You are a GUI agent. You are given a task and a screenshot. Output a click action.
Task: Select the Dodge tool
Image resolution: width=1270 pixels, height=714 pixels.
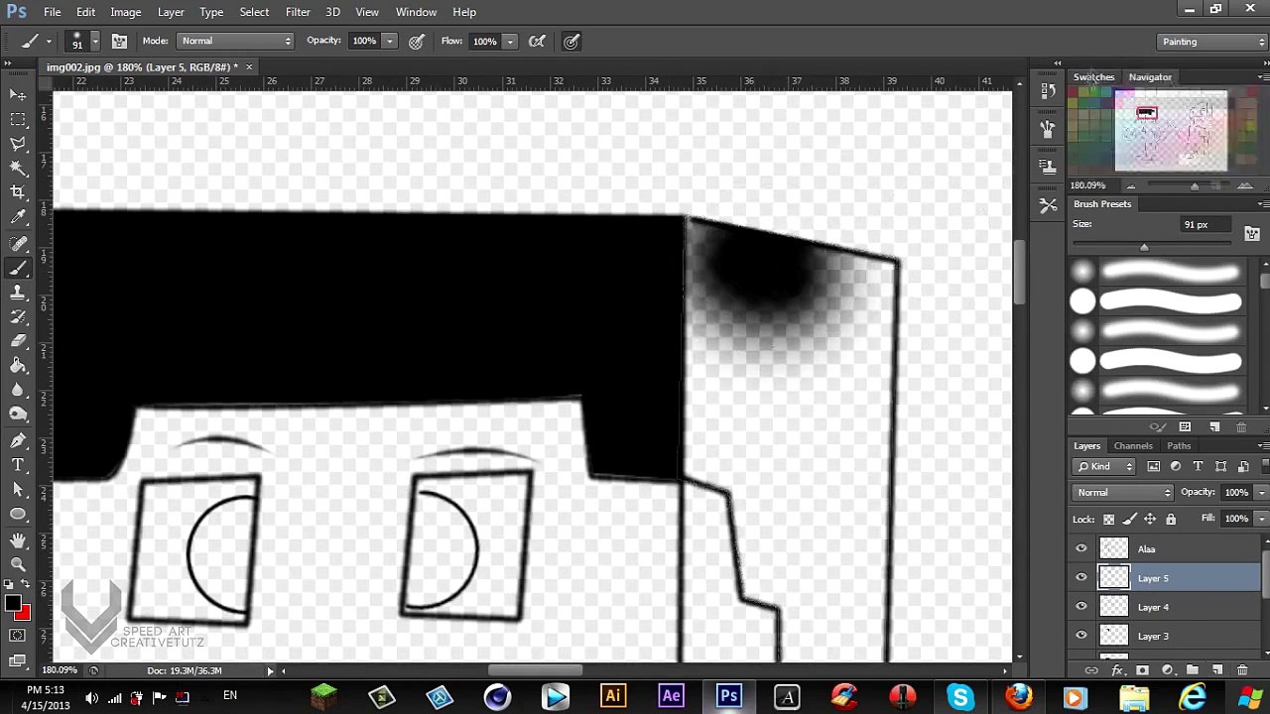pos(18,415)
